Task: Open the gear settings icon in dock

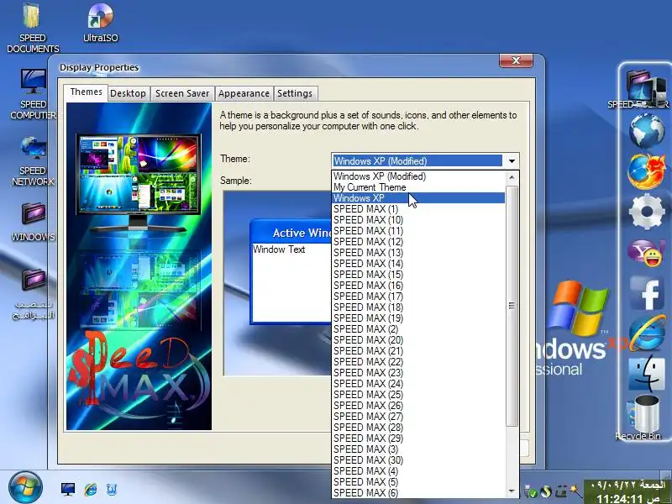Action: [x=647, y=212]
